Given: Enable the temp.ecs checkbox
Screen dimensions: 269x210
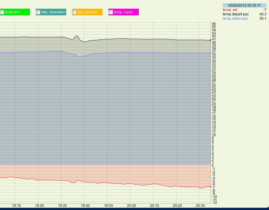Looking at the screenshot, I should point(2,12).
